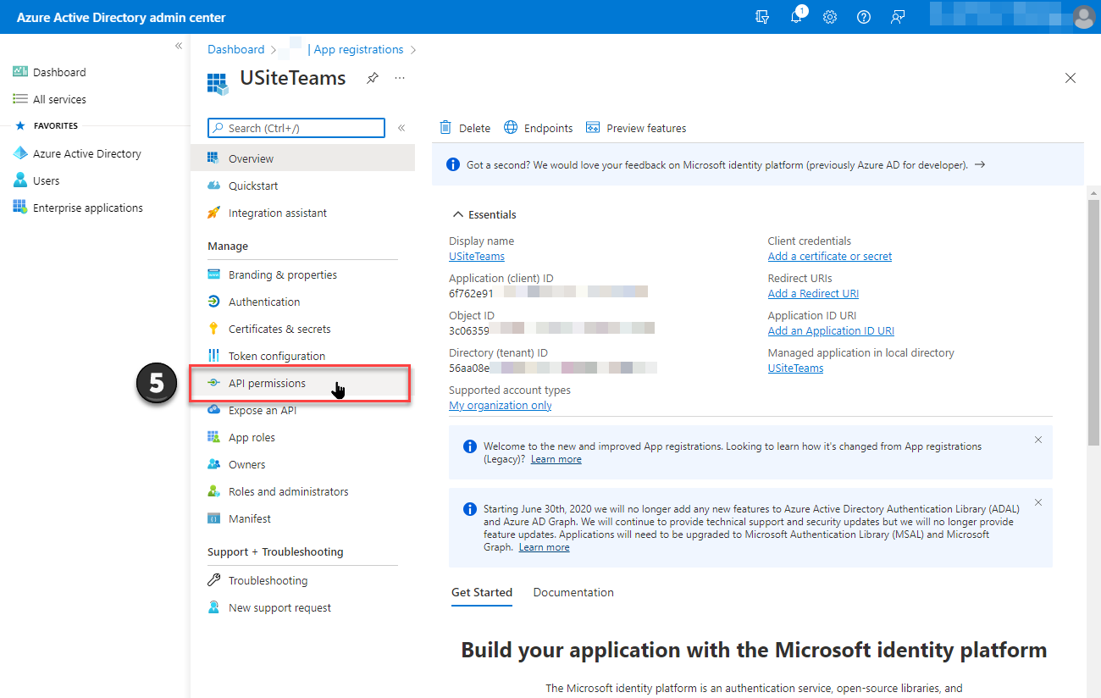Click the API permissions icon
This screenshot has height=698, width=1101.
point(213,383)
